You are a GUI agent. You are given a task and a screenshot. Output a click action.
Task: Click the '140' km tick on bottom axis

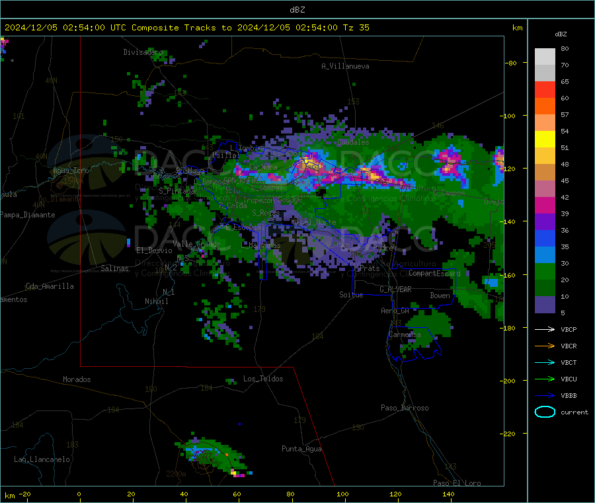[x=448, y=494]
